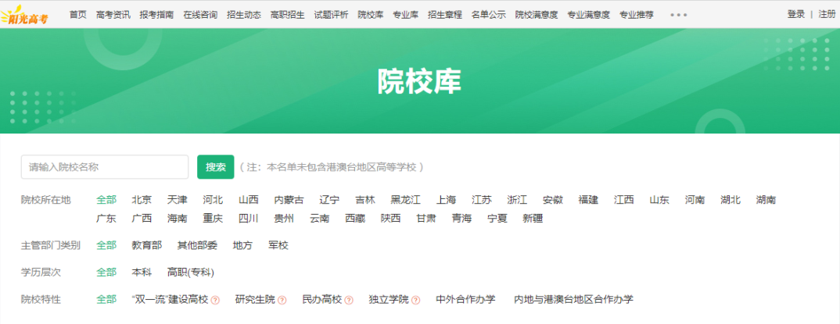Filter by 中外合作办学

tap(465, 299)
